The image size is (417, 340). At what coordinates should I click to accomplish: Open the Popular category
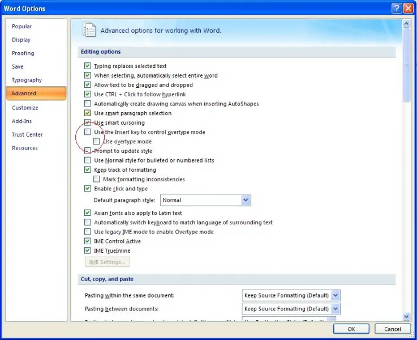pyautogui.click(x=22, y=27)
